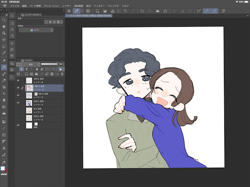The width and height of the screenshot is (250, 187).
Task: Expand the effect icons stepper
Action: (x=62, y=22)
